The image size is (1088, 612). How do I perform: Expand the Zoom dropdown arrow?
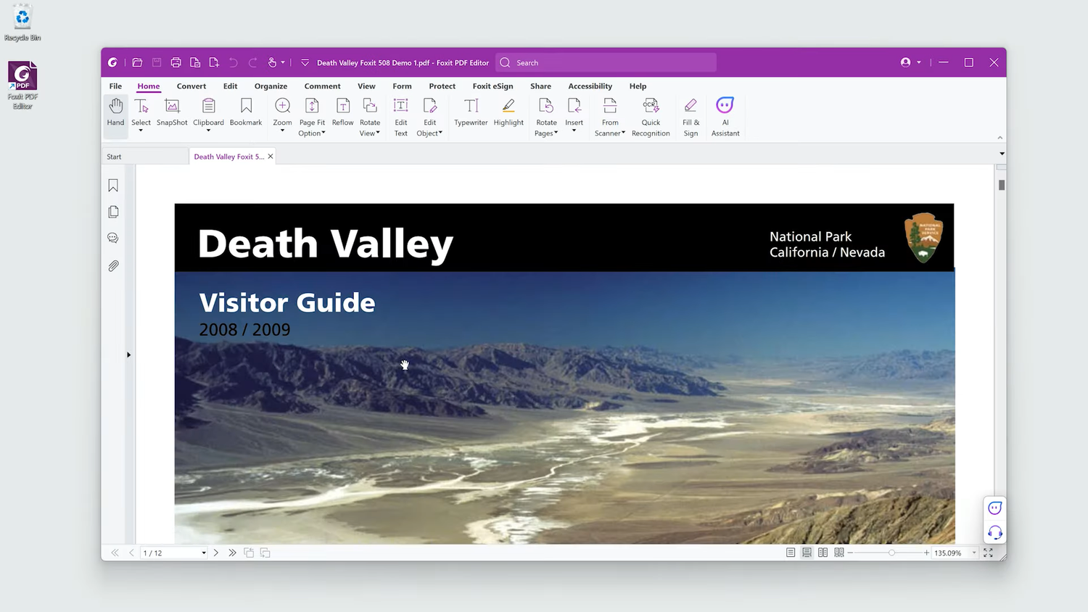283,131
